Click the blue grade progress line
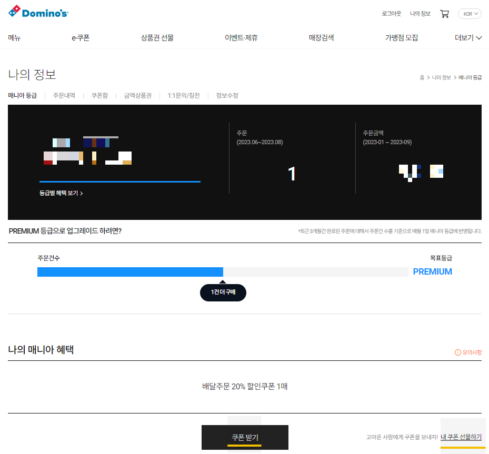 [120, 181]
